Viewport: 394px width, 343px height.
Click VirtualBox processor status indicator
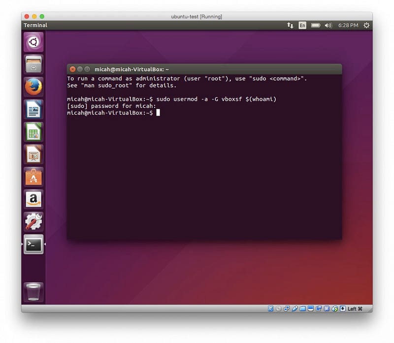pyautogui.click(x=327, y=309)
